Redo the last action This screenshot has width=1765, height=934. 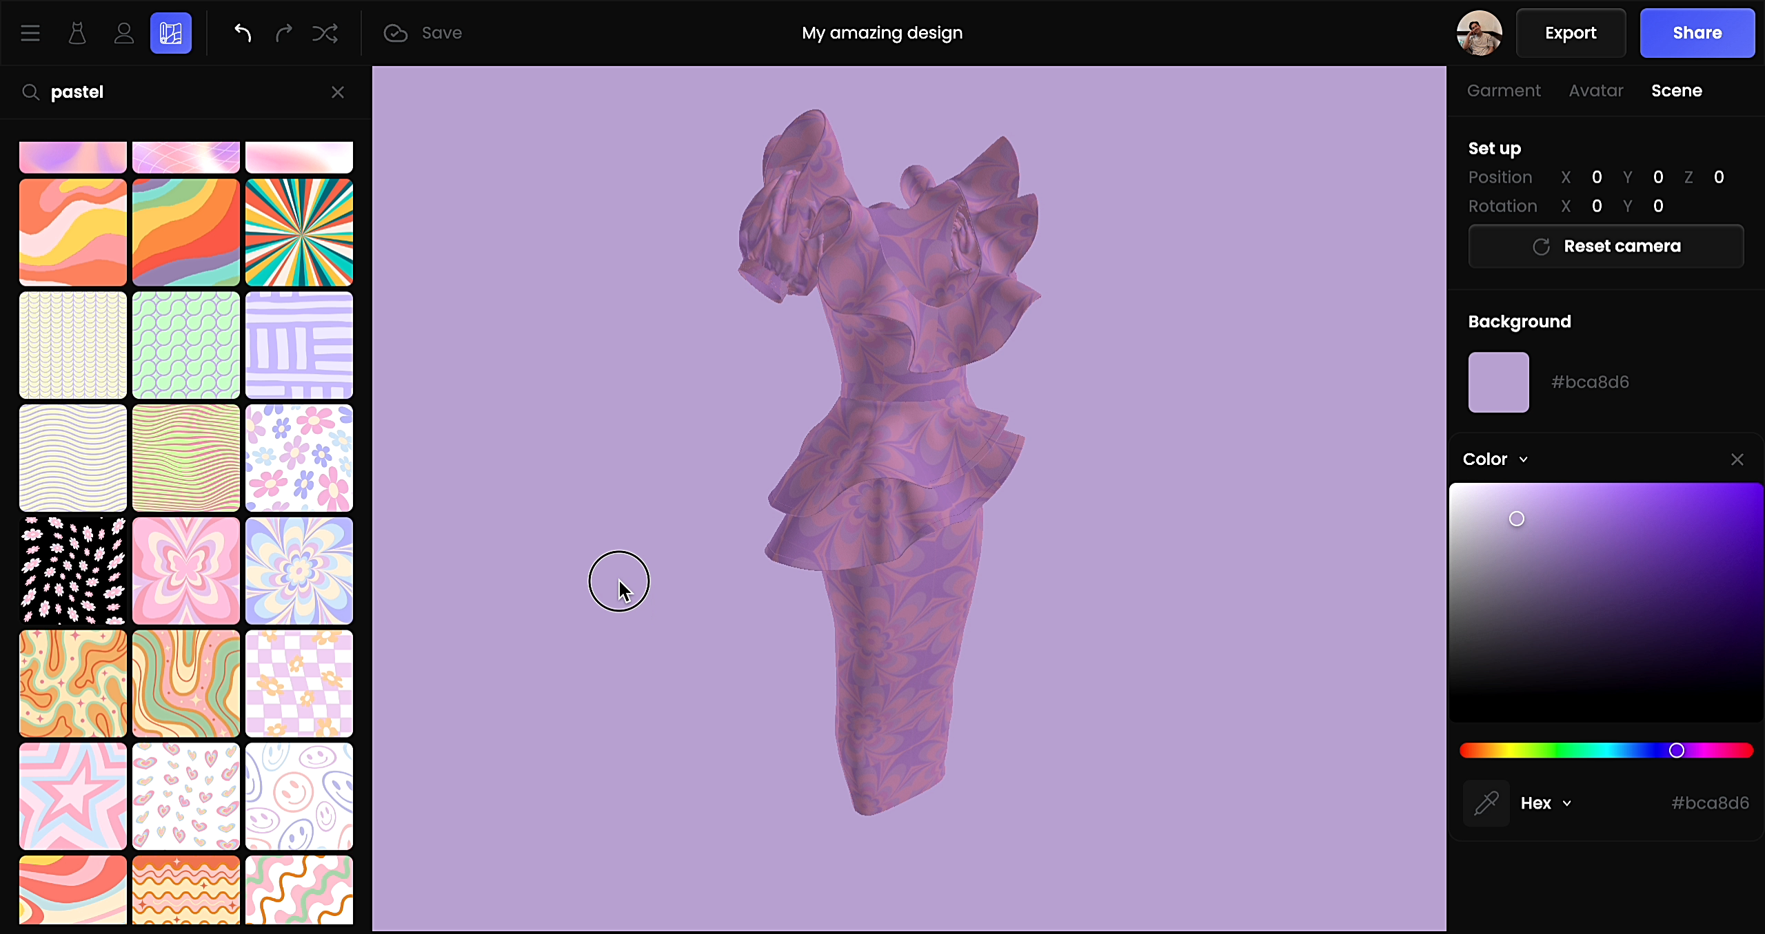[284, 32]
